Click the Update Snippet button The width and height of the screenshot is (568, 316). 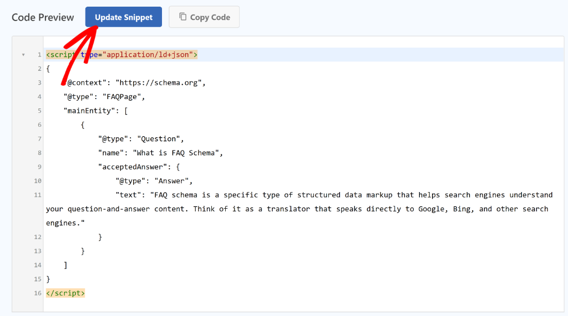tap(124, 17)
